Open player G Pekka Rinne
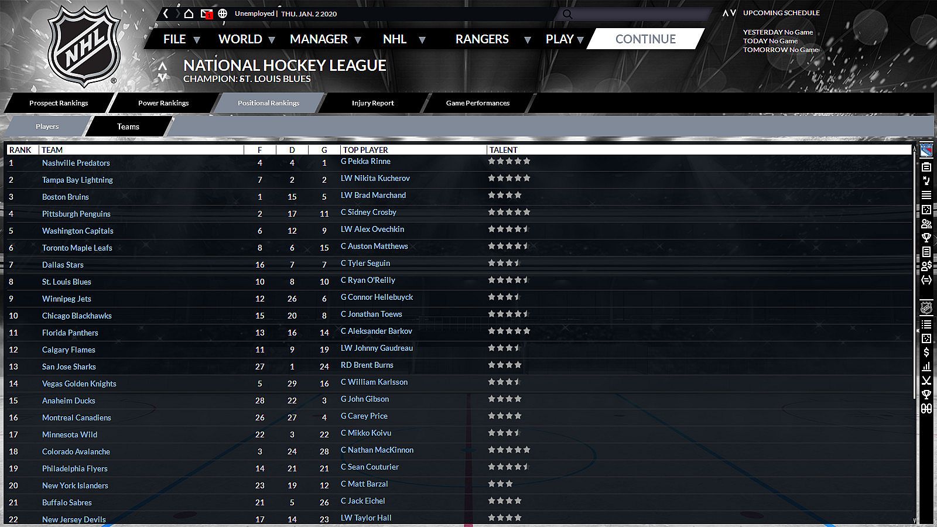The height and width of the screenshot is (527, 937). 365,161
